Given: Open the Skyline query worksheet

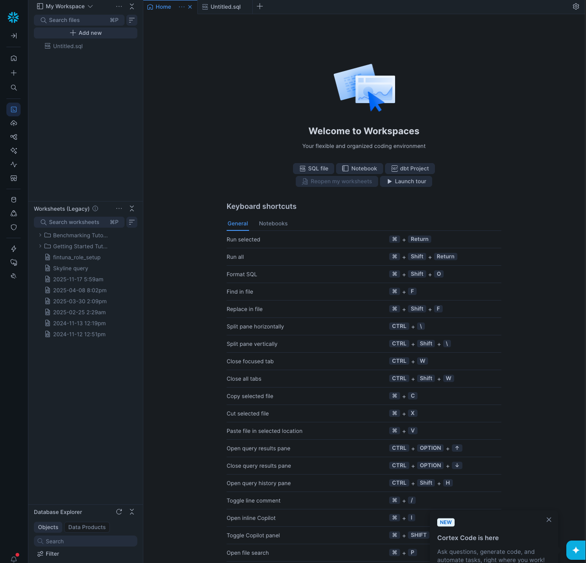Looking at the screenshot, I should pyautogui.click(x=71, y=268).
